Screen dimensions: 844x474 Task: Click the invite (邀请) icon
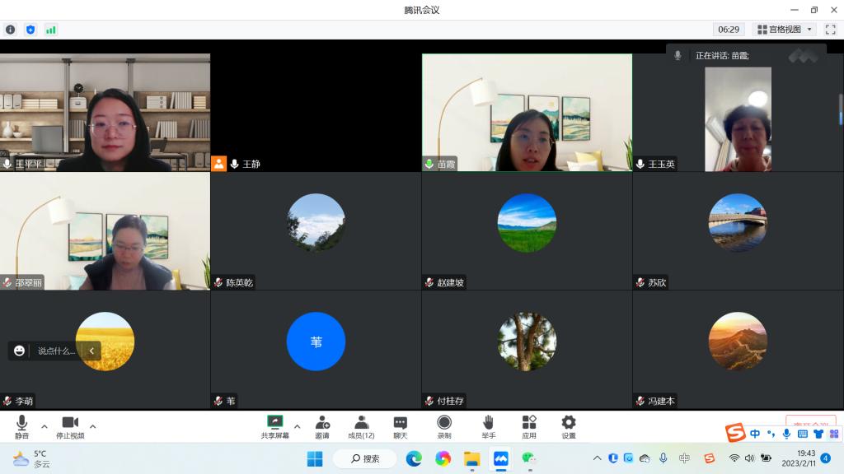(x=322, y=425)
